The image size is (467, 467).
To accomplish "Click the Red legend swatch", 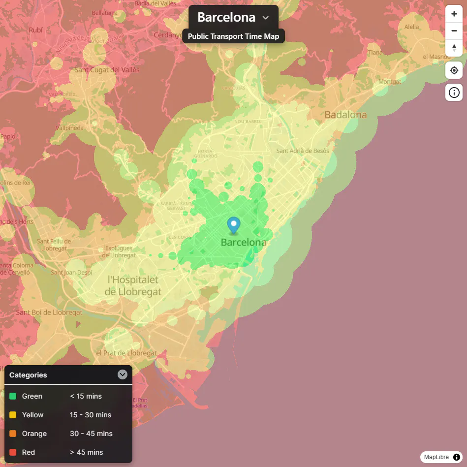I will tap(13, 452).
